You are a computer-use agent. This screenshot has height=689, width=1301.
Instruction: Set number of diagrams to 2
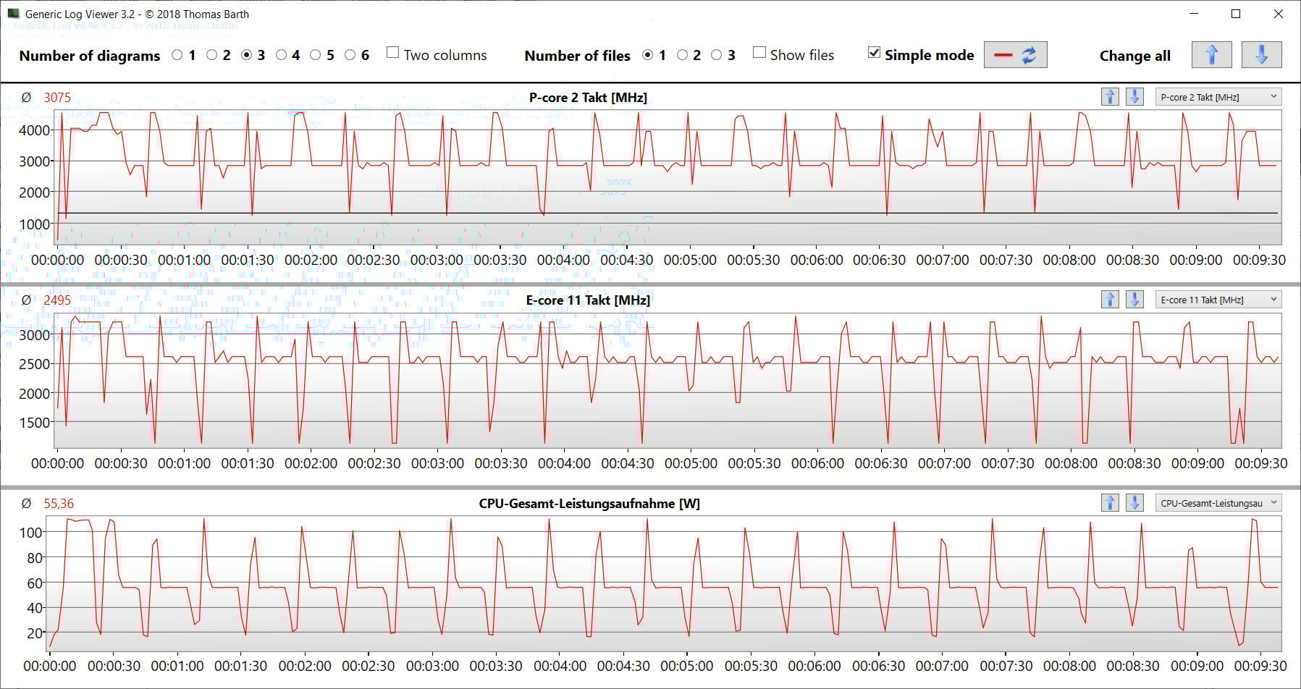point(212,55)
